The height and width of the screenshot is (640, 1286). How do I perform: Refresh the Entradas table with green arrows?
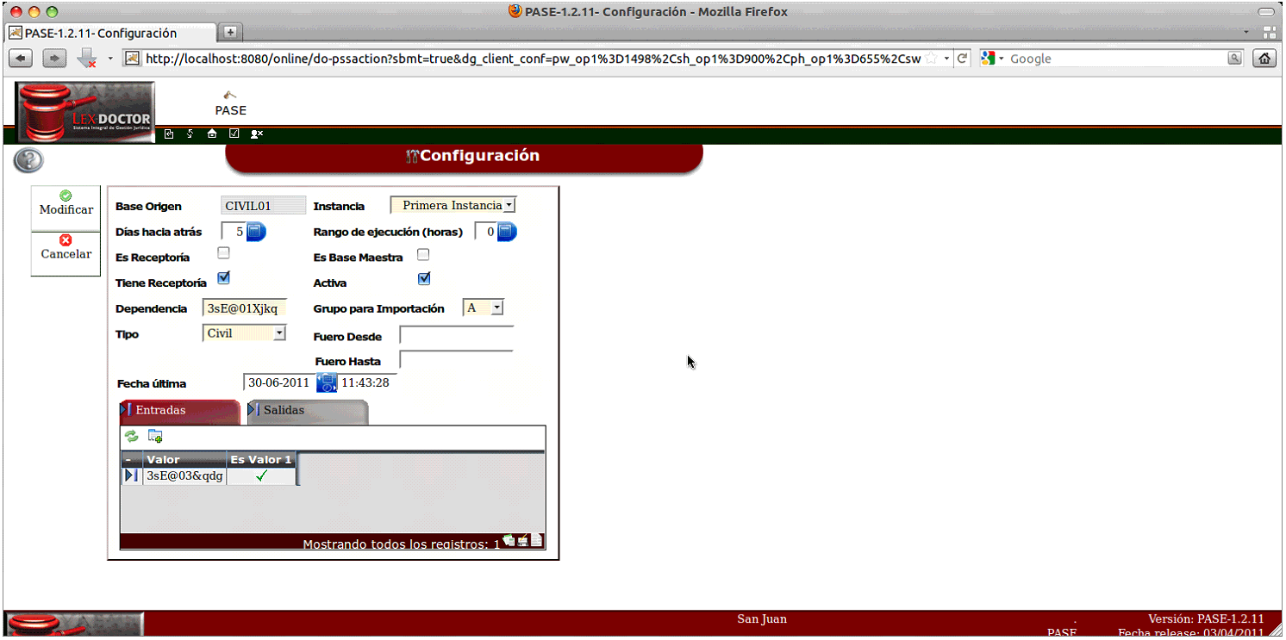(x=132, y=437)
